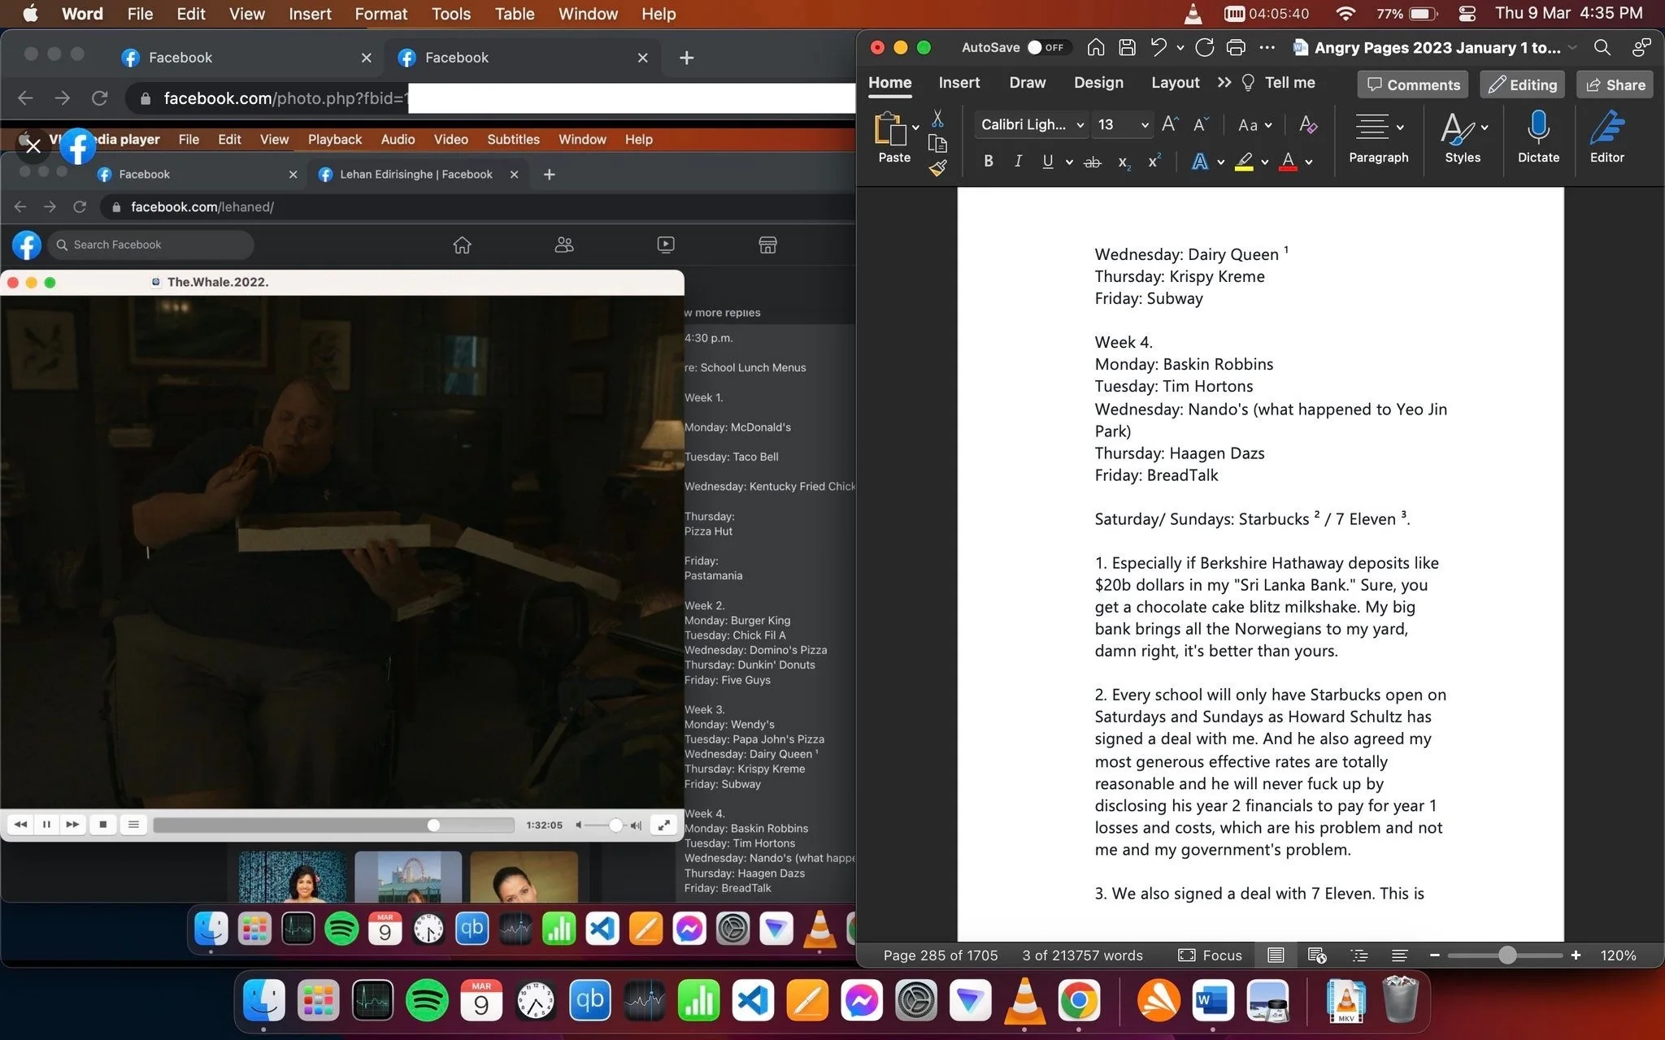Click the Cut scissors icon

coord(937,119)
